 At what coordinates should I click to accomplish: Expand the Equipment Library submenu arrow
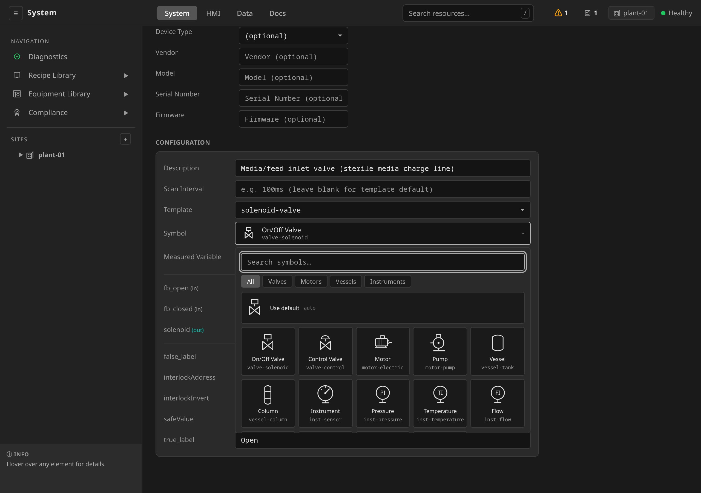click(x=126, y=94)
